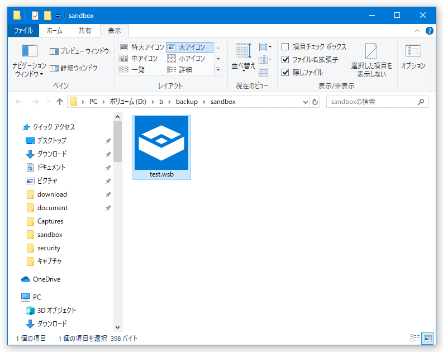Screen dimensions: 443x352
Task: Click Hide selected items (選択した項目を表示しない)
Action: click(371, 60)
